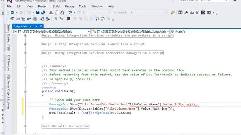Screen dimensions: 241x135
Task: Open the Window menu
Action: (97, 6)
